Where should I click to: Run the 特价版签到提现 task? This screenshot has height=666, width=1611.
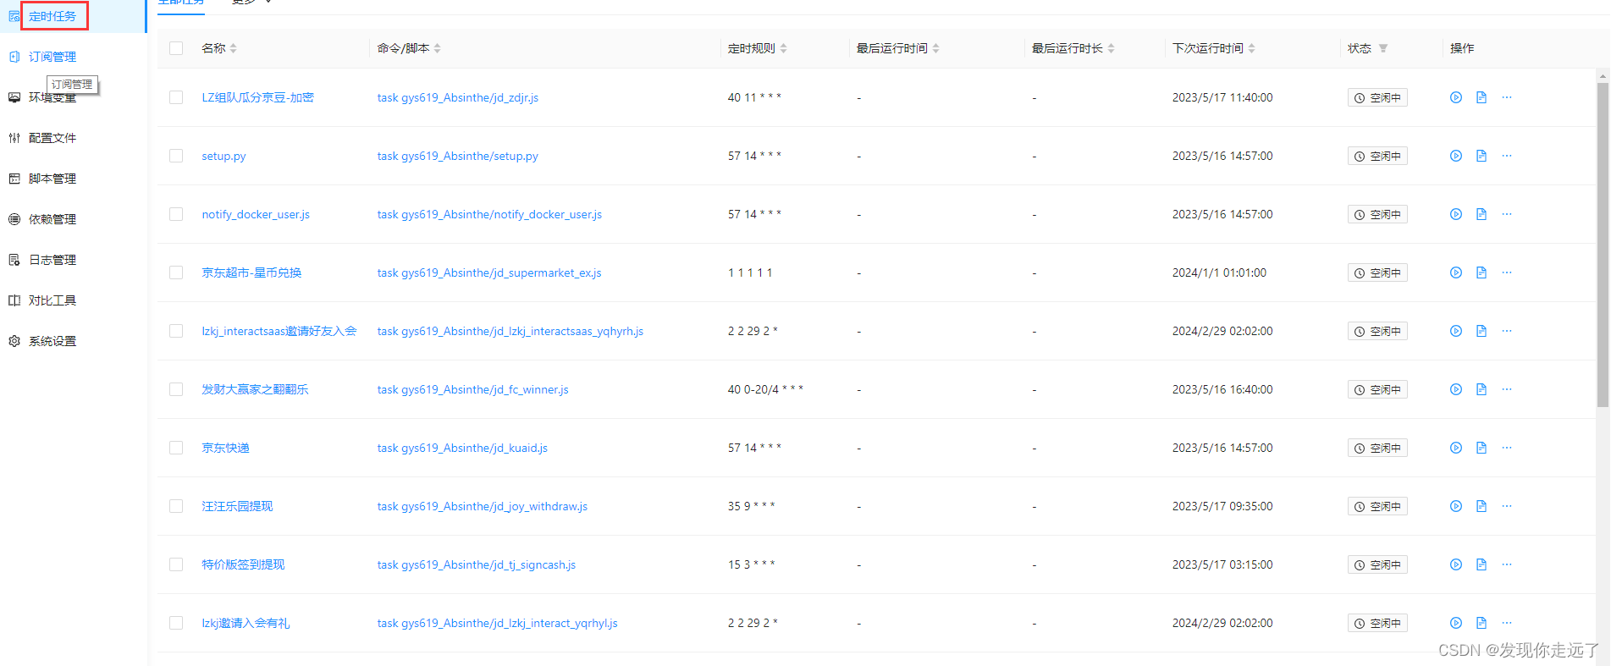pos(1455,564)
